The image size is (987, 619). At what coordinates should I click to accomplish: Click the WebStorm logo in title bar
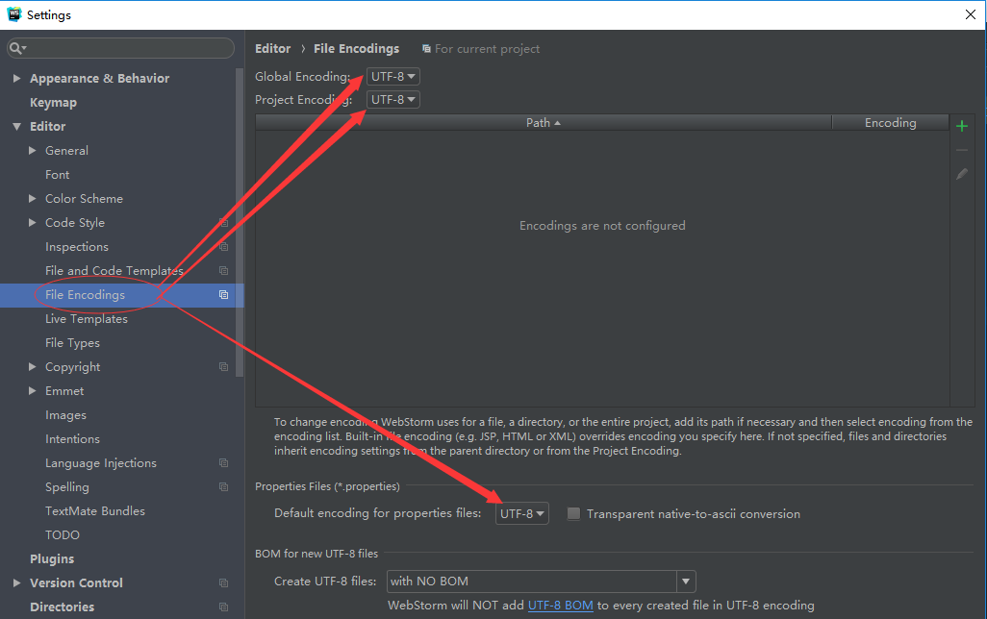point(13,14)
